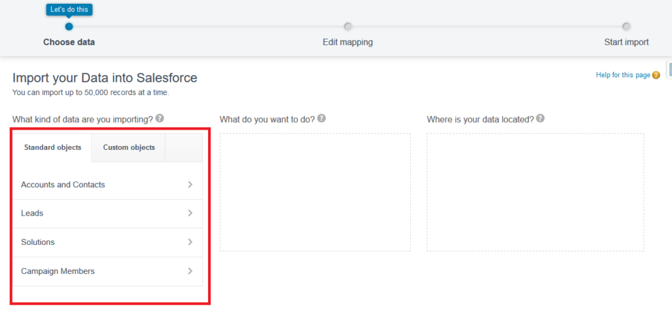Viewport: 672px width, 319px height.
Task: Select the Solutions object row
Action: click(x=108, y=242)
